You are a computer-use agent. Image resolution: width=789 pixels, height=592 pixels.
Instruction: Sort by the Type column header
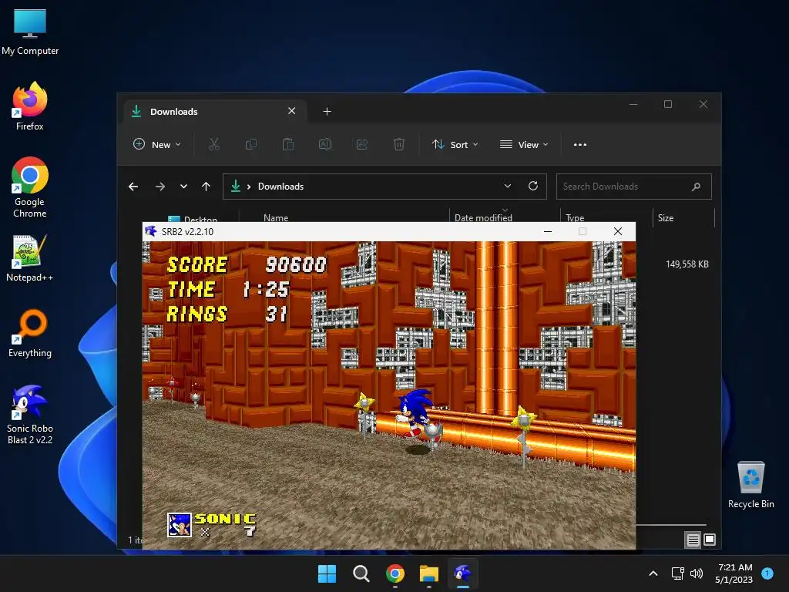[x=575, y=218]
